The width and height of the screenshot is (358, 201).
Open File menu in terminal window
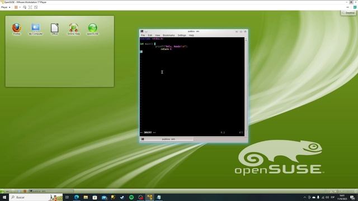[143, 35]
